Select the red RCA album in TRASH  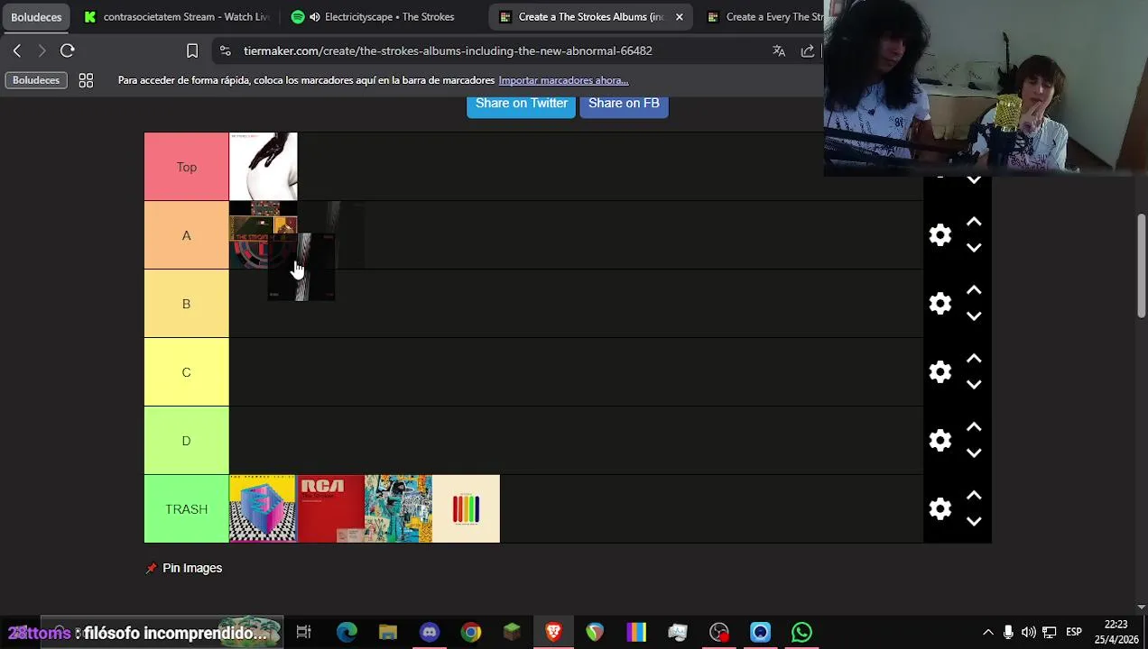(x=331, y=509)
